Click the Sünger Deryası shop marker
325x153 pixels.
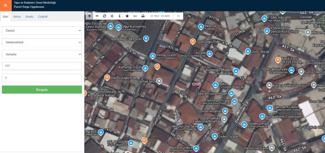tap(244, 125)
